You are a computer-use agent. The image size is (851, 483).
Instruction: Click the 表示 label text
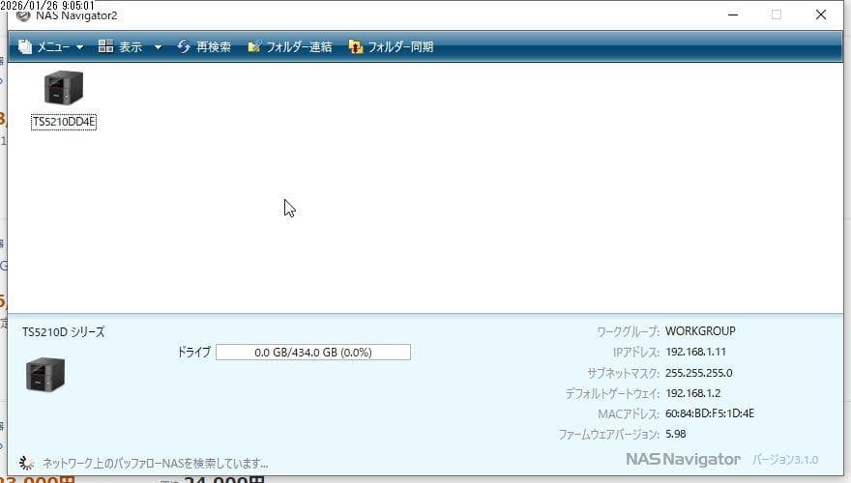(x=131, y=47)
